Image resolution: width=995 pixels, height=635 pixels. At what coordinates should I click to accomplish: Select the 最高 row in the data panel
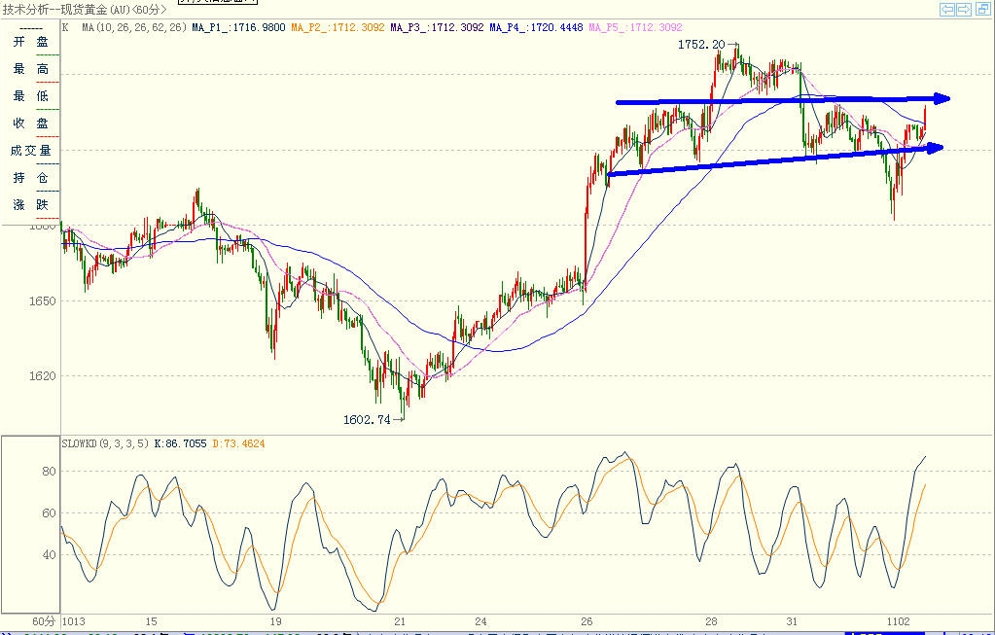click(x=30, y=69)
